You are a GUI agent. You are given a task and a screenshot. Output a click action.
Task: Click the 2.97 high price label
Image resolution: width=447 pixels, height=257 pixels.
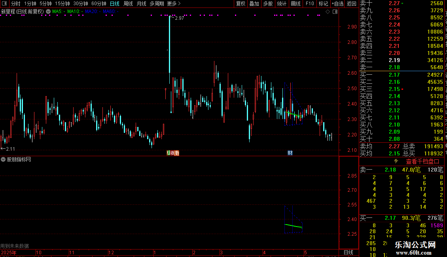179,18
